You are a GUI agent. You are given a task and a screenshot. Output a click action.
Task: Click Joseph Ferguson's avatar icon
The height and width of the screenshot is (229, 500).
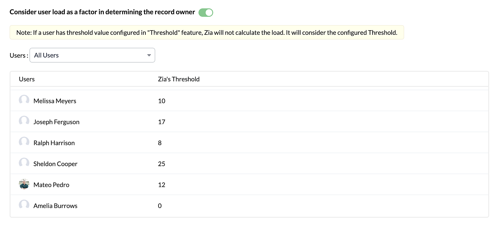click(24, 121)
